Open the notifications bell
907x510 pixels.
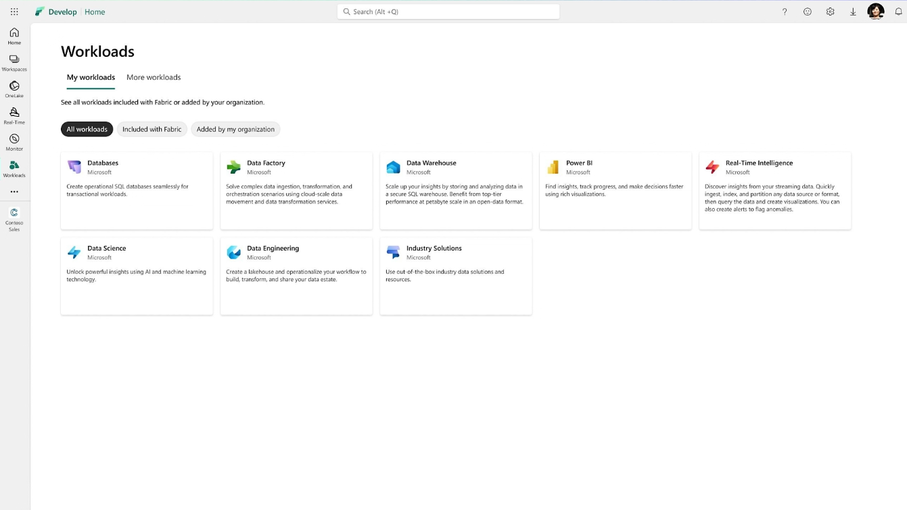point(899,11)
